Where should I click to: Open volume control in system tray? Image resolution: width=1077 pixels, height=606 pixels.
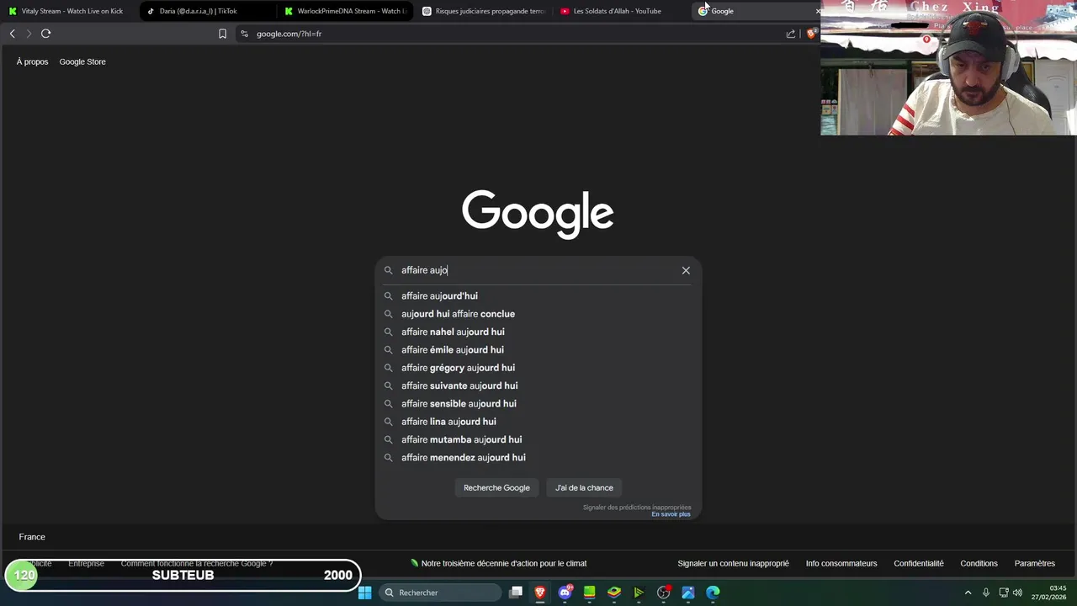(x=1017, y=593)
